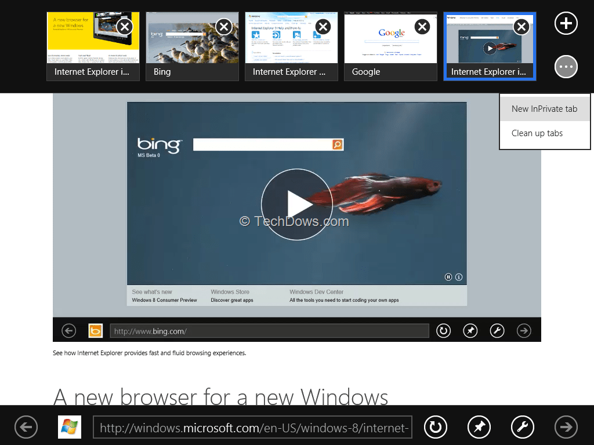Select the active tab with the video thumbnail

tap(490, 46)
